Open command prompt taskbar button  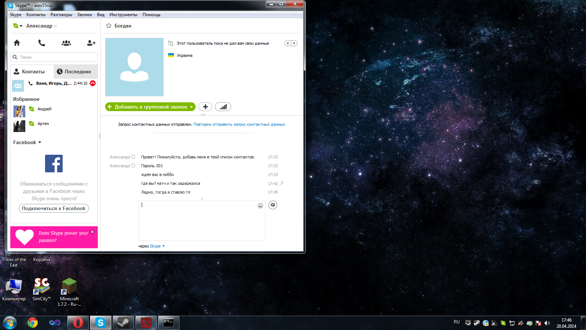[x=169, y=323]
